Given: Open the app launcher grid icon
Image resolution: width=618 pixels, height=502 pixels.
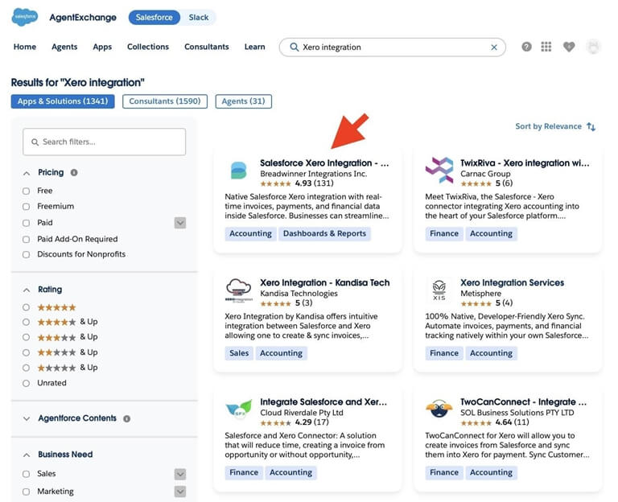Looking at the screenshot, I should pos(546,47).
